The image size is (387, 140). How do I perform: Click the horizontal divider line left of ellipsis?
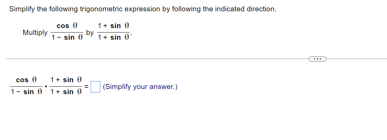click(157, 59)
